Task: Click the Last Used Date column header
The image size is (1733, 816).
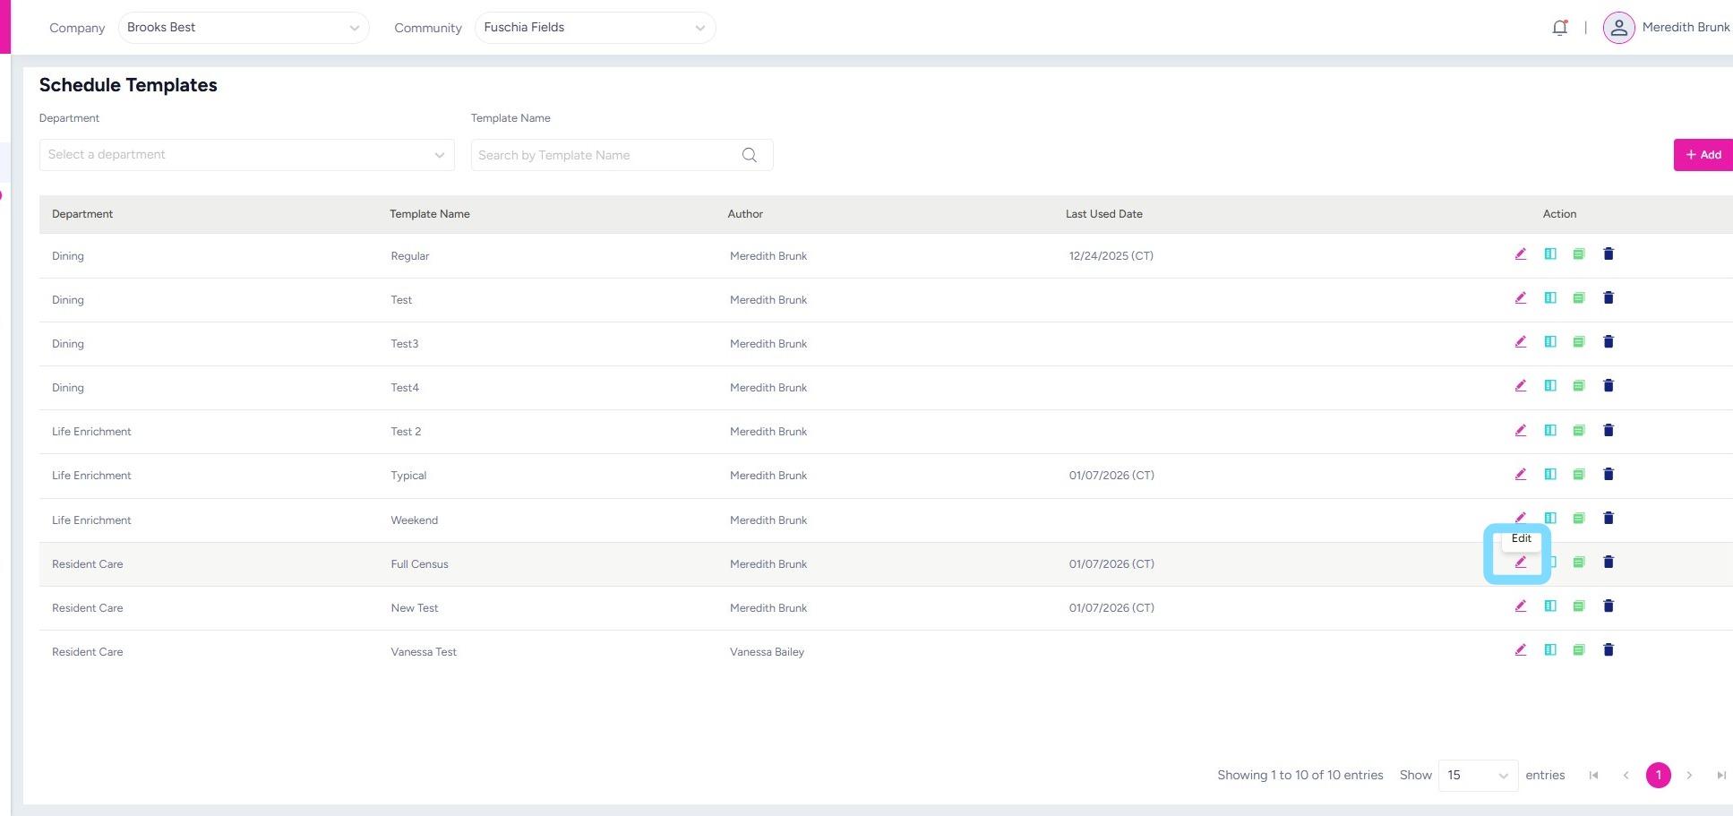Action: coord(1103,214)
